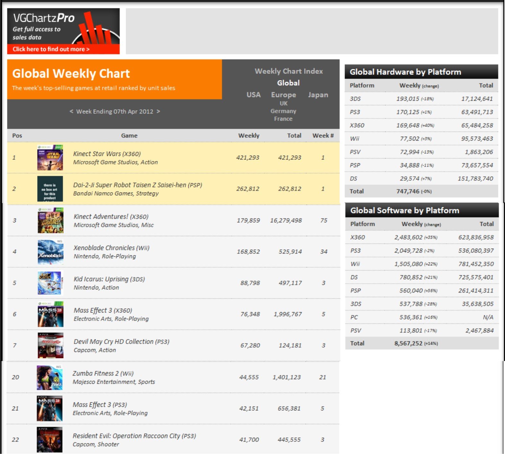
Task: Click DS hardware total 151,783,740
Action: point(475,178)
